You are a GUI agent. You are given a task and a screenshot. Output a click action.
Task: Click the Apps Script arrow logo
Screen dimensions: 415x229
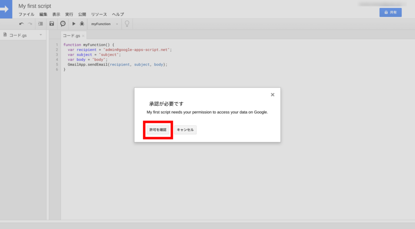click(x=7, y=9)
